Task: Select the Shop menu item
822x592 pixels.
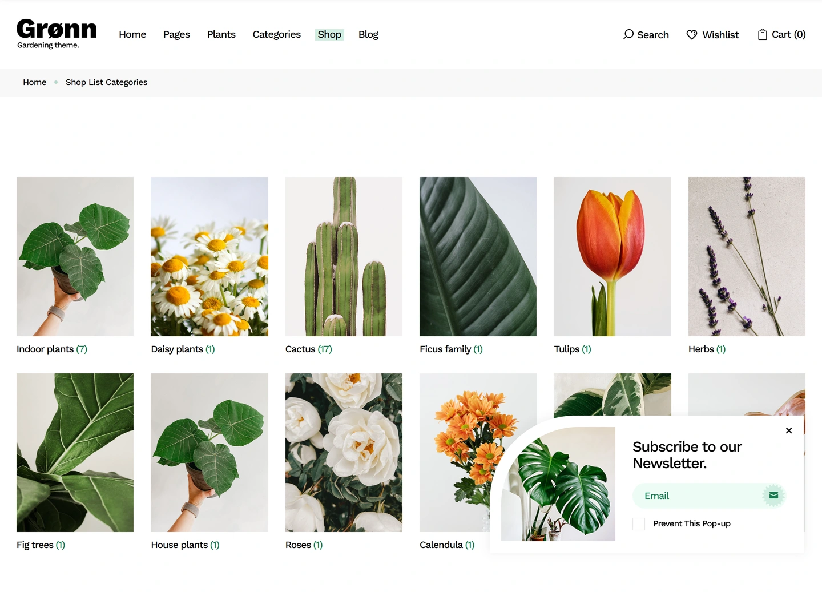Action: coord(329,34)
